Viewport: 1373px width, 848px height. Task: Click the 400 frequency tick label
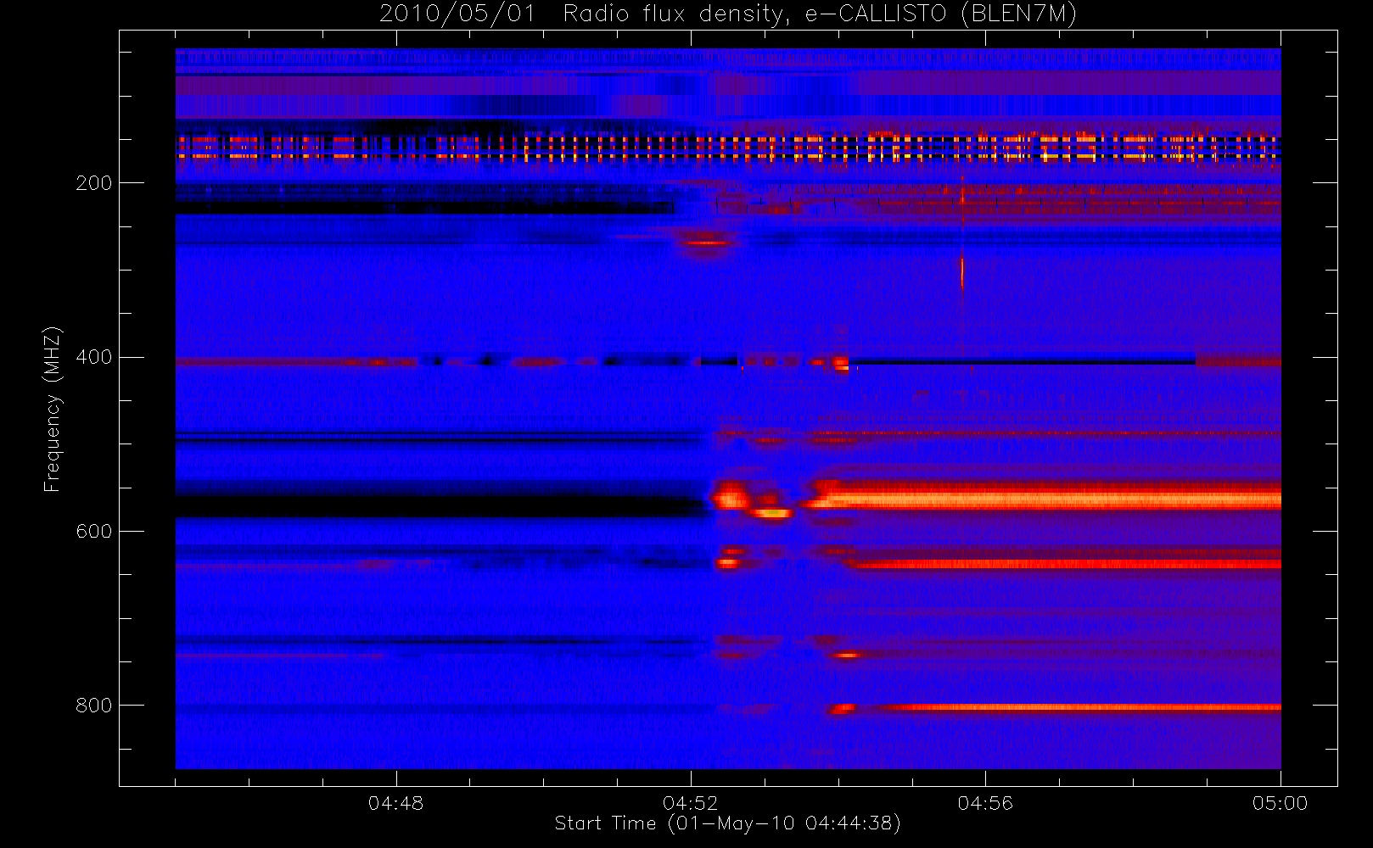(93, 357)
